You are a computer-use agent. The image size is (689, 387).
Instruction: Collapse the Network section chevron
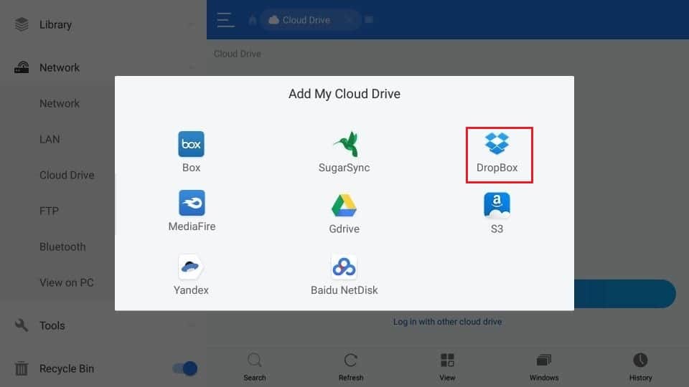(x=192, y=67)
